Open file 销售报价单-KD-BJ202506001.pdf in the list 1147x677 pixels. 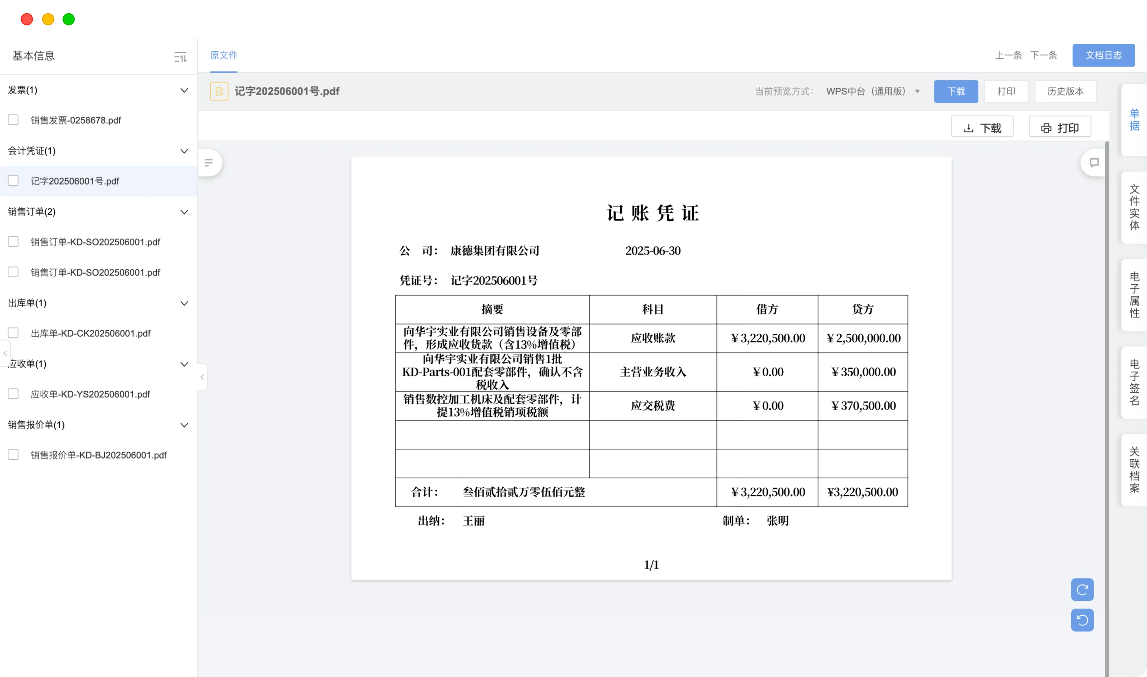click(99, 455)
